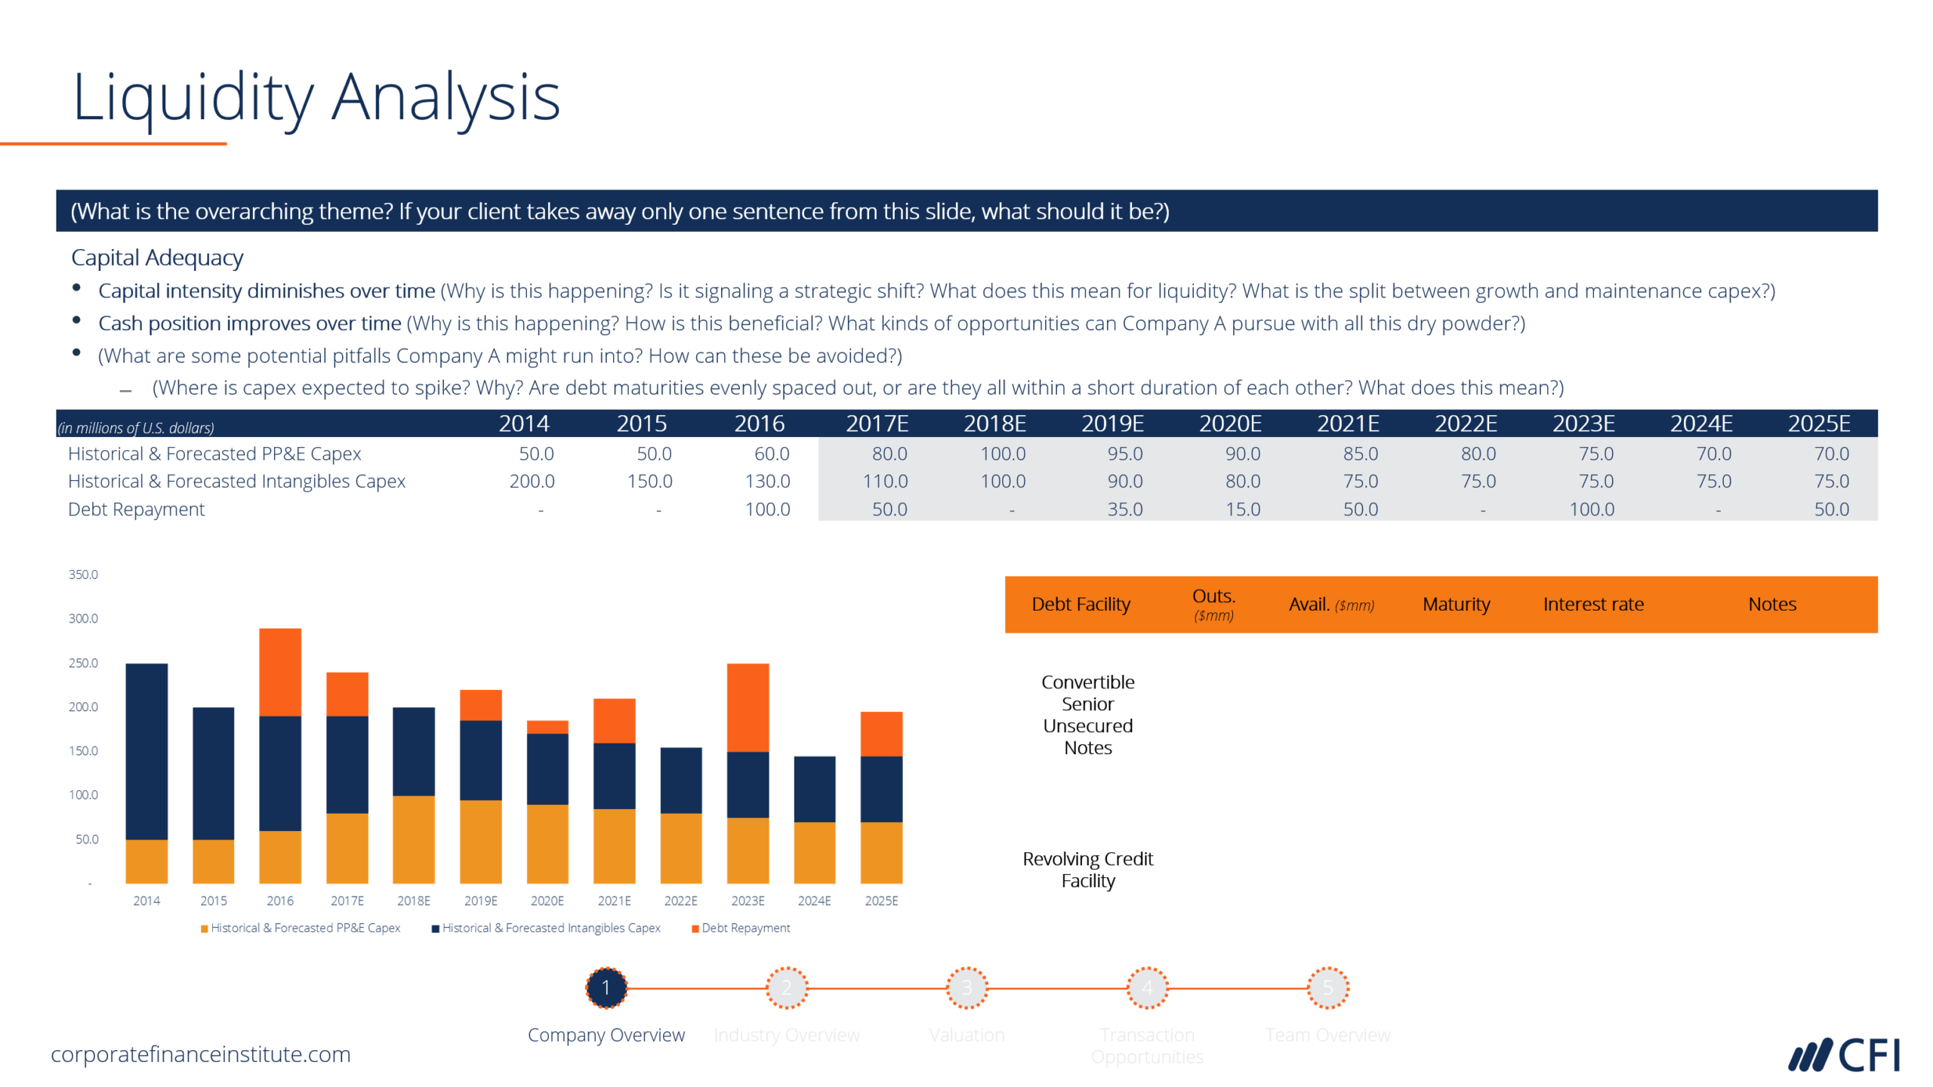
Task: Click the overarching theme header banner
Action: click(x=966, y=195)
